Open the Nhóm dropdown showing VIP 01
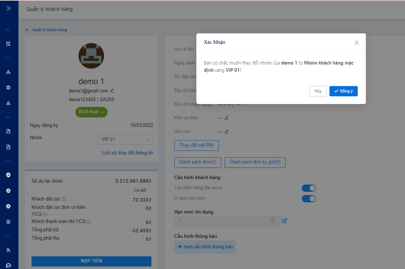 point(125,139)
